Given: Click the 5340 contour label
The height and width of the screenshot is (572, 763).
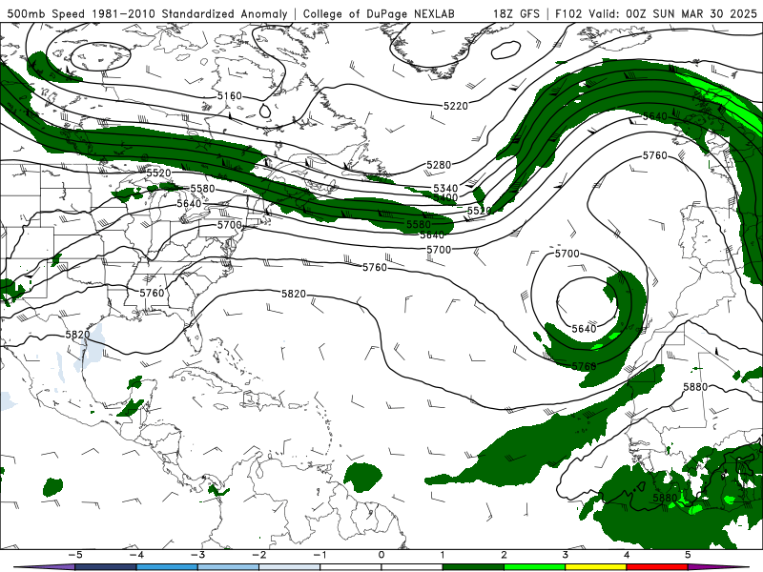Looking at the screenshot, I should (x=445, y=188).
